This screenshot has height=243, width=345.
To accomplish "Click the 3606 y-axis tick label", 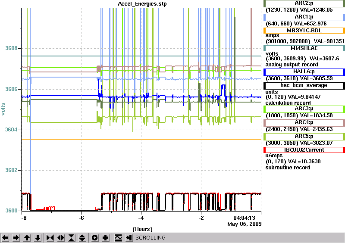I will tap(11, 89).
